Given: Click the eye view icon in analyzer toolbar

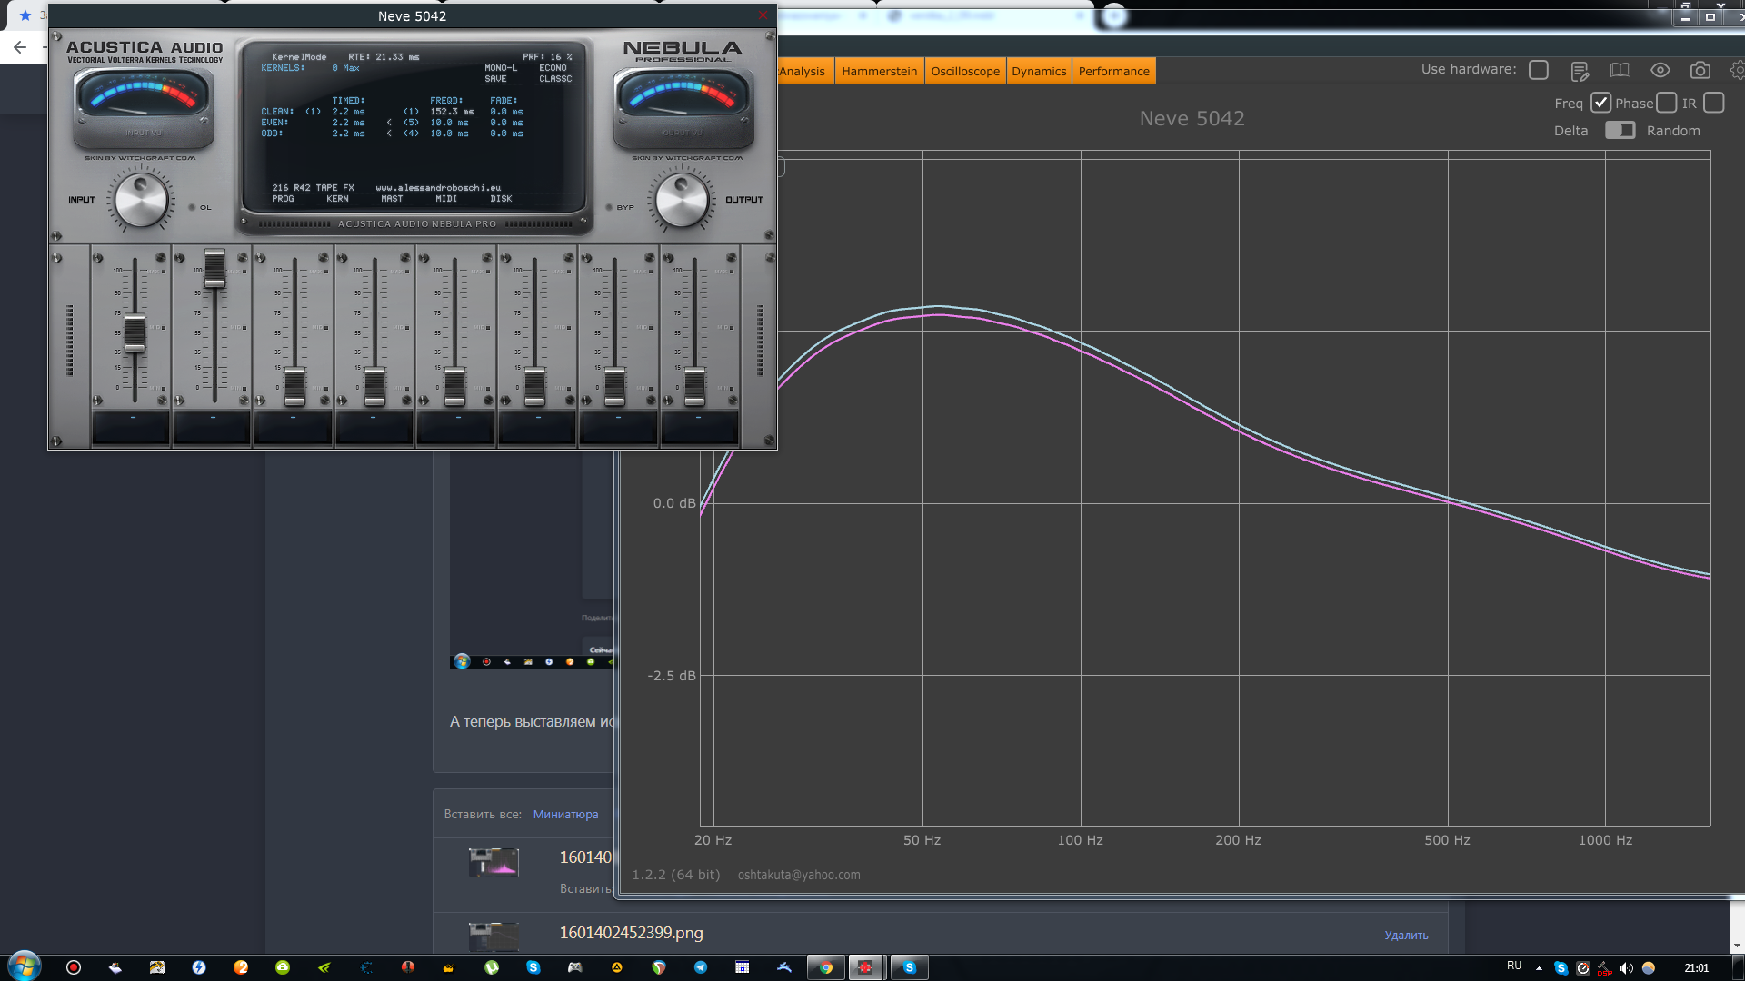Looking at the screenshot, I should 1660,70.
